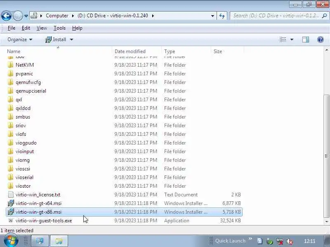Select the (D:) CD Drive breadcrumb

113,16
